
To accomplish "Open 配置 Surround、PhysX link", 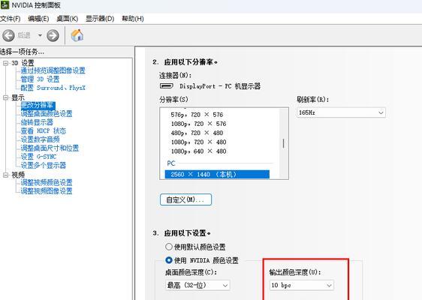I will point(53,88).
